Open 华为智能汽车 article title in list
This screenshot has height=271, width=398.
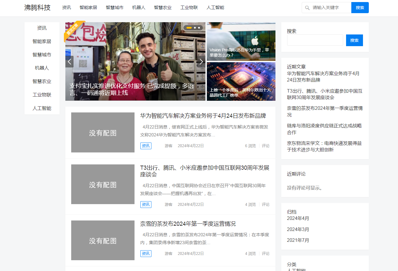pyautogui.click(x=203, y=116)
